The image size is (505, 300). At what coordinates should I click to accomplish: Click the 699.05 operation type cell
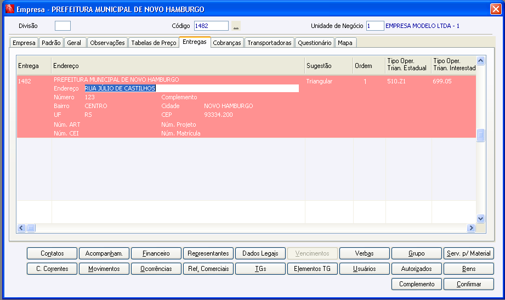[442, 81]
